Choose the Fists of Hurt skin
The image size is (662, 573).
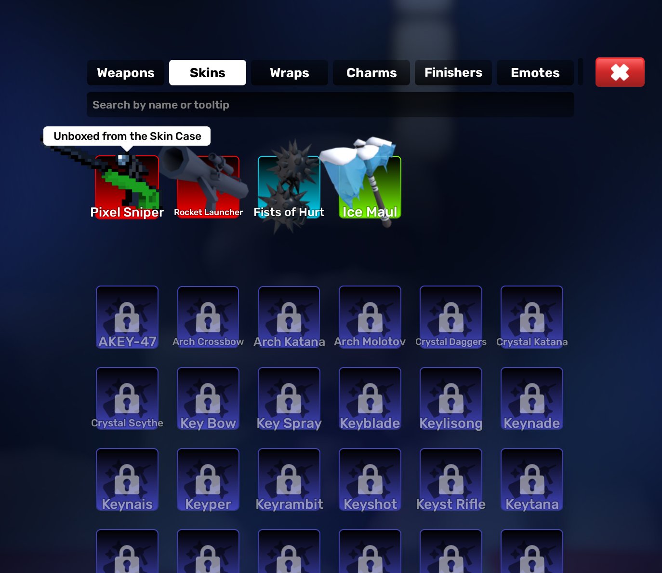click(x=289, y=187)
